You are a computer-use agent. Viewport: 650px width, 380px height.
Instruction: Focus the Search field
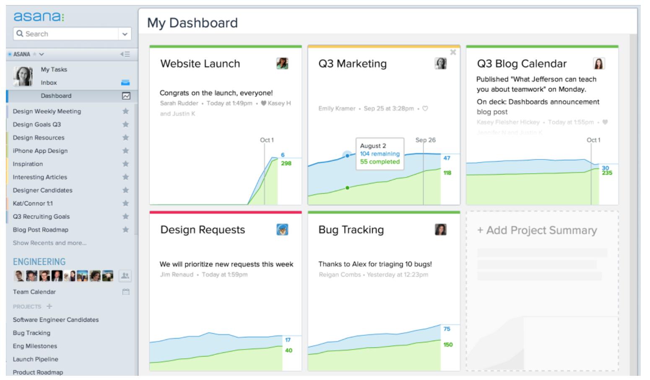66,34
